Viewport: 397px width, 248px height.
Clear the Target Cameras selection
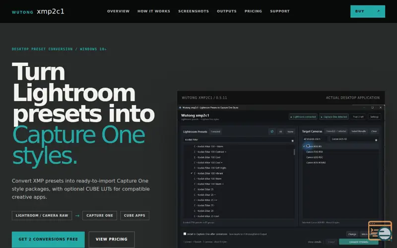374,131
